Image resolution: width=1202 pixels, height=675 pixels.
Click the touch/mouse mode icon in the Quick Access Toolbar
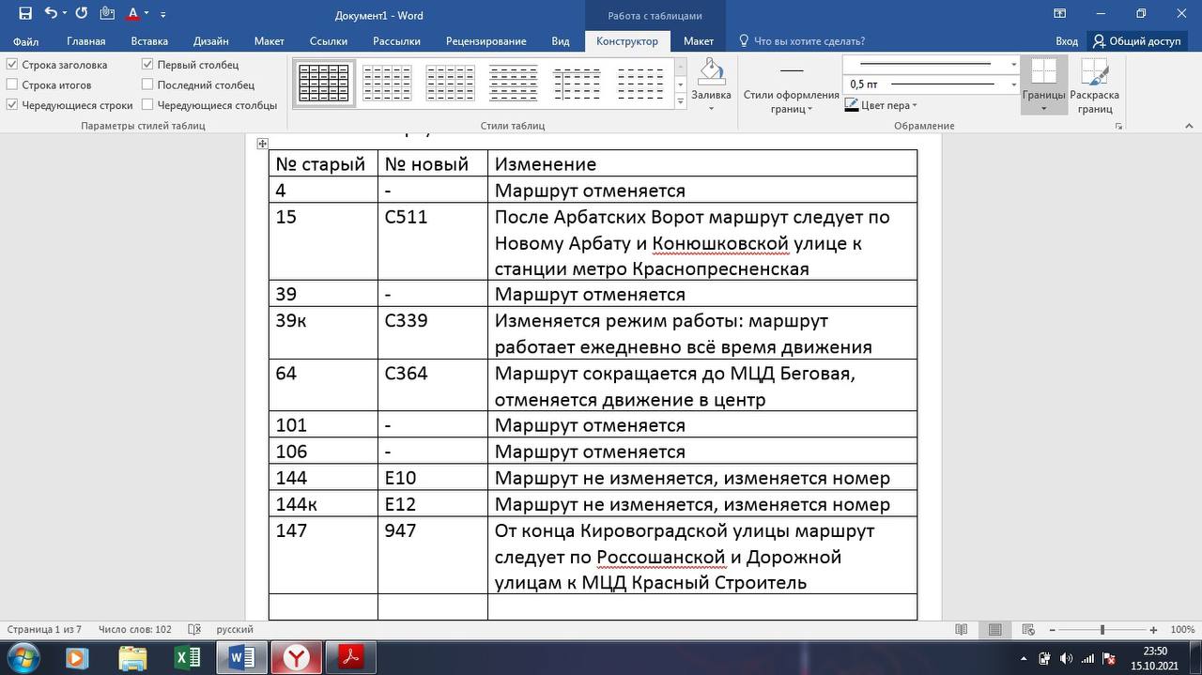(x=107, y=14)
